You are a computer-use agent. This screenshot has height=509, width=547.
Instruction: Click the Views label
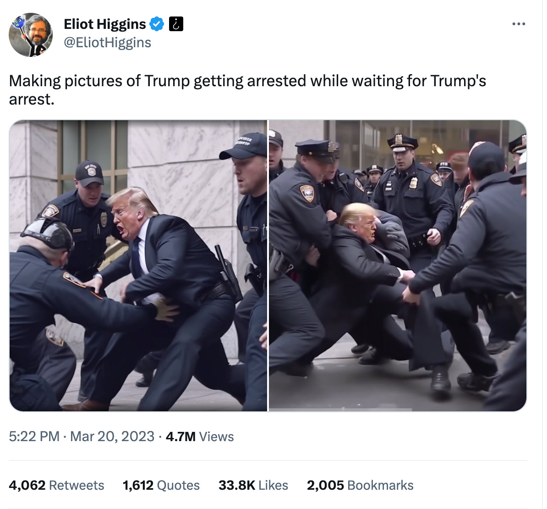click(216, 437)
